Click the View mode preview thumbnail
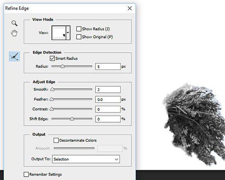The image size is (225, 180). 59,33
